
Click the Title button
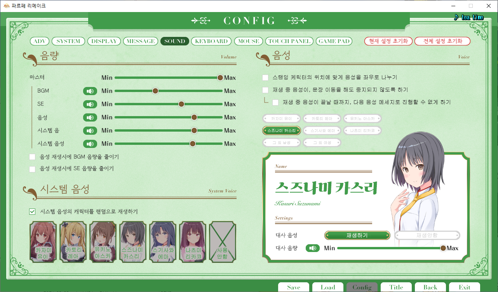396,287
